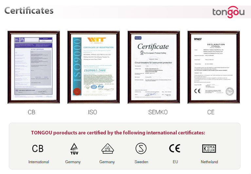The width and height of the screenshot is (251, 174).
Task: Click the IEC logo on CB certificate
Action: [17, 40]
